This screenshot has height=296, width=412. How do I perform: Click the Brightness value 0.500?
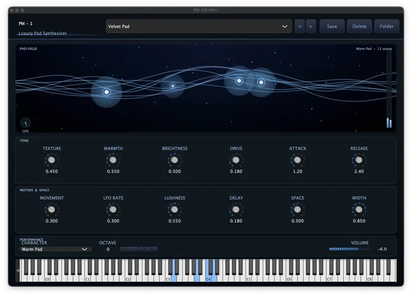(174, 171)
